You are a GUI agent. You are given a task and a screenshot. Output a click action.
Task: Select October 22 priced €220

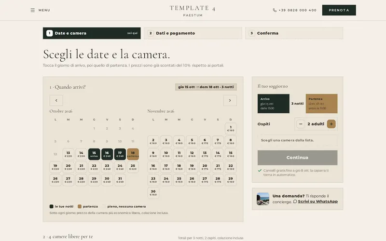tap(94, 167)
